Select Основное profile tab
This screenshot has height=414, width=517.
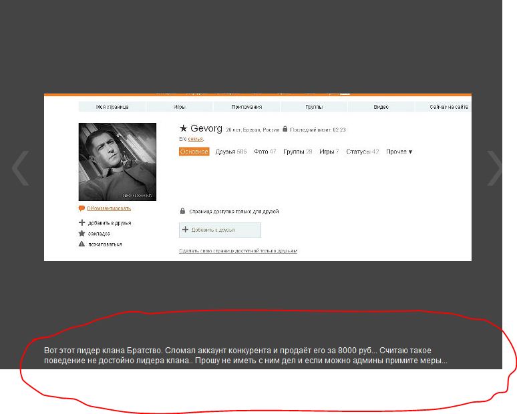coord(194,152)
